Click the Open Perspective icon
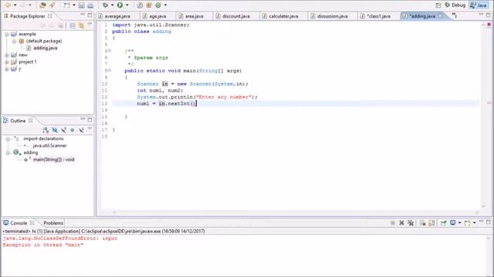Screen dimensions: 494x277 (438, 5)
